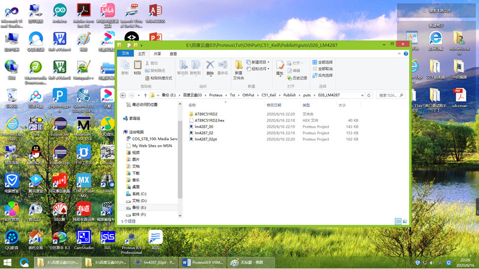This screenshot has width=479, height=269.
Task: Collapse the Explorer ribbon with the chevron
Action: coord(399,53)
